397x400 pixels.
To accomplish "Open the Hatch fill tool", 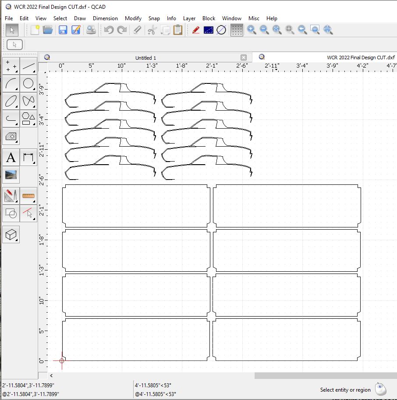I will click(x=11, y=136).
